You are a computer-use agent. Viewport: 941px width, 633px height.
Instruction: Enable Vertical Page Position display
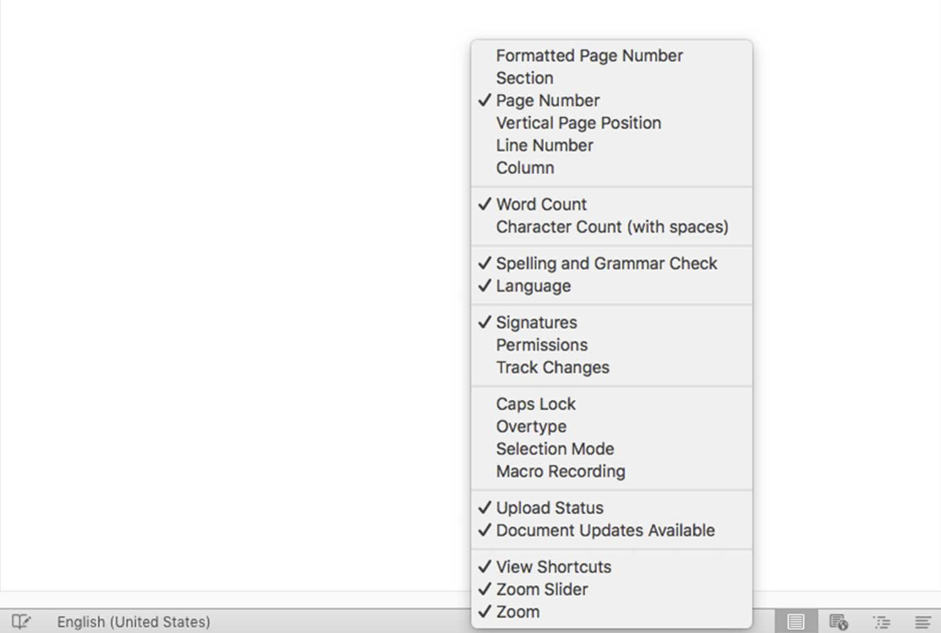[x=578, y=123]
